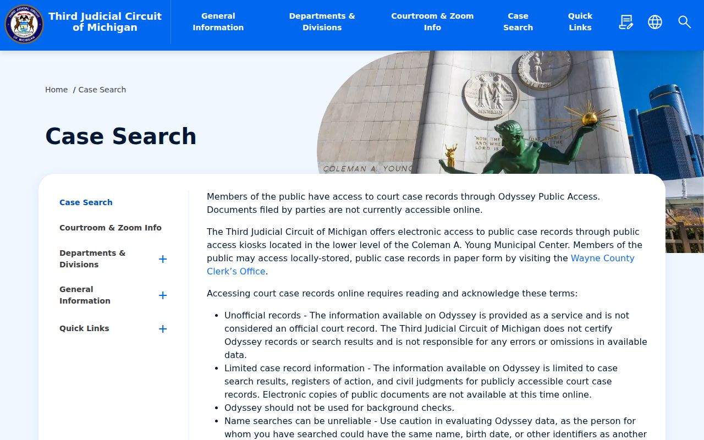Select Case Search in the sidebar
Viewport: 704px width, 440px height.
(86, 202)
